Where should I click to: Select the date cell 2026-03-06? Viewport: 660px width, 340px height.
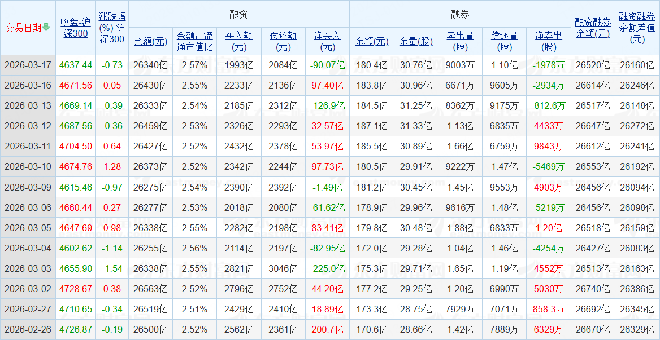pos(28,207)
